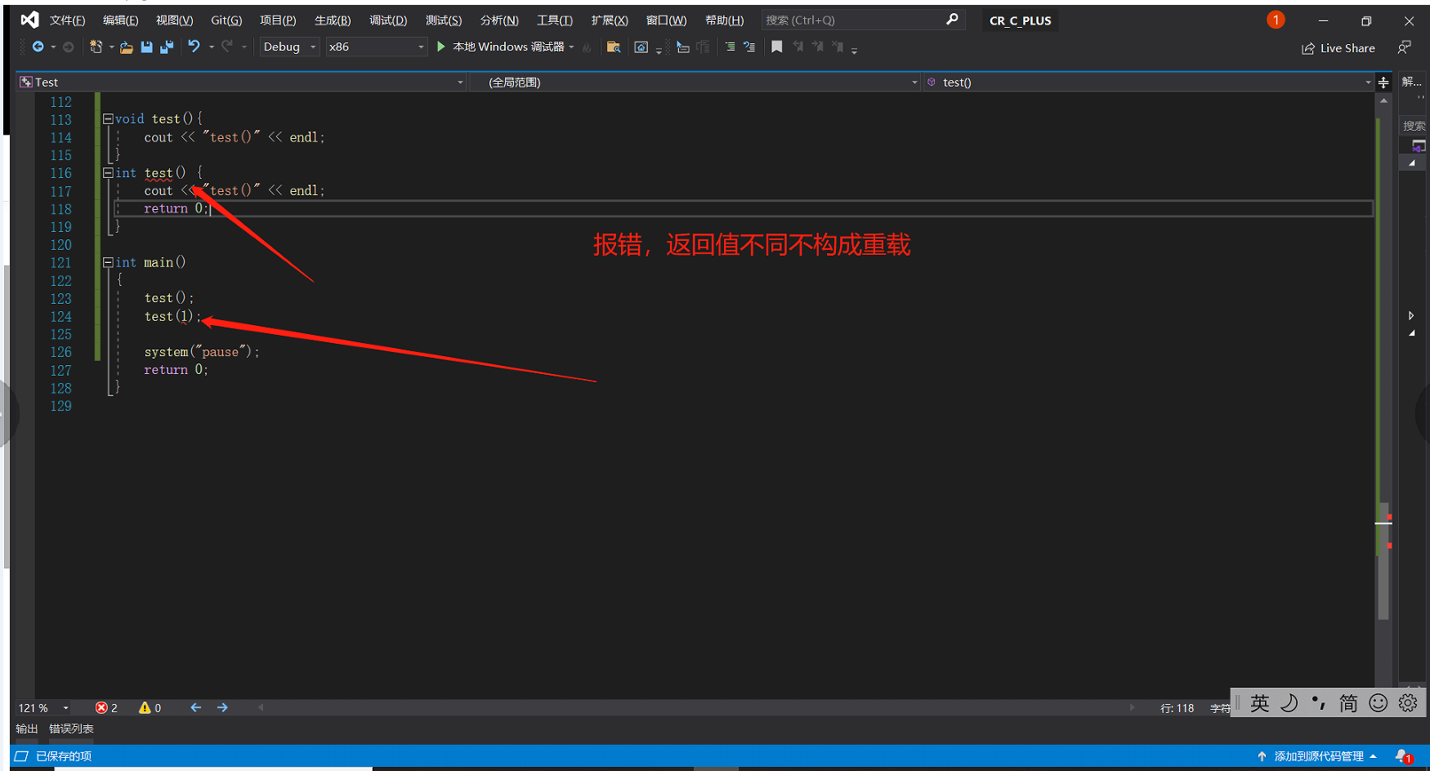Viewport: 1430px width, 771px height.
Task: Open the test() member dropdown
Action: pos(1149,82)
